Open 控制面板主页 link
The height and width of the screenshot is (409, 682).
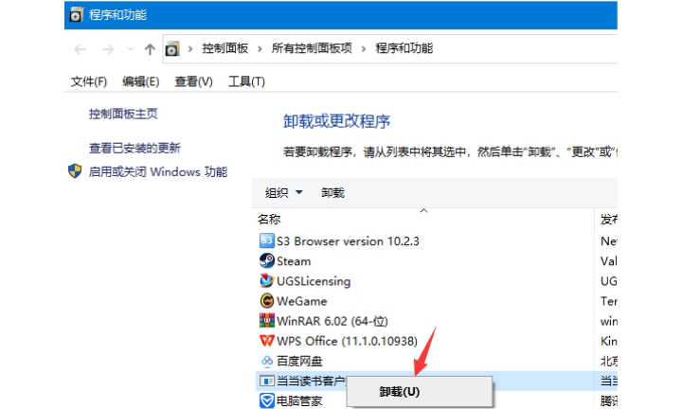coord(123,114)
